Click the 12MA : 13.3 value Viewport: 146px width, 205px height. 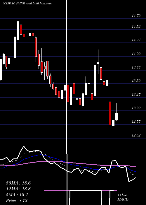click(18, 189)
